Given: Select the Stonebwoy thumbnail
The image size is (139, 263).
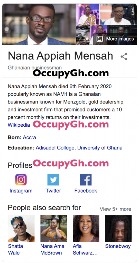Looking at the screenshot, I should click(118, 228).
